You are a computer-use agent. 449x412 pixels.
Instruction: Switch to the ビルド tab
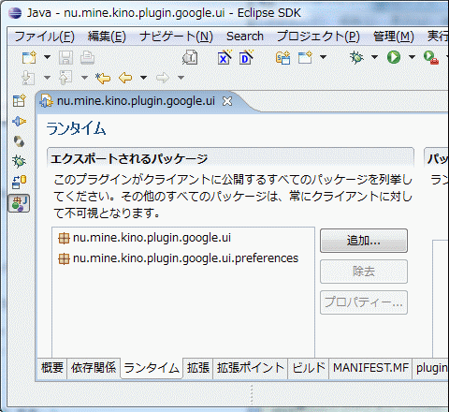click(x=309, y=368)
